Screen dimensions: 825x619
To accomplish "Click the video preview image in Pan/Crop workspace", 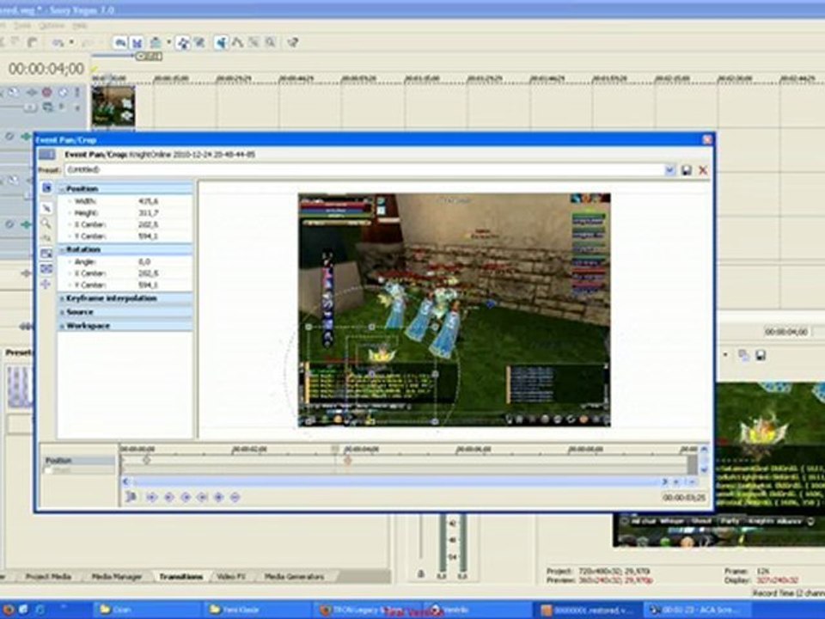I will [454, 309].
